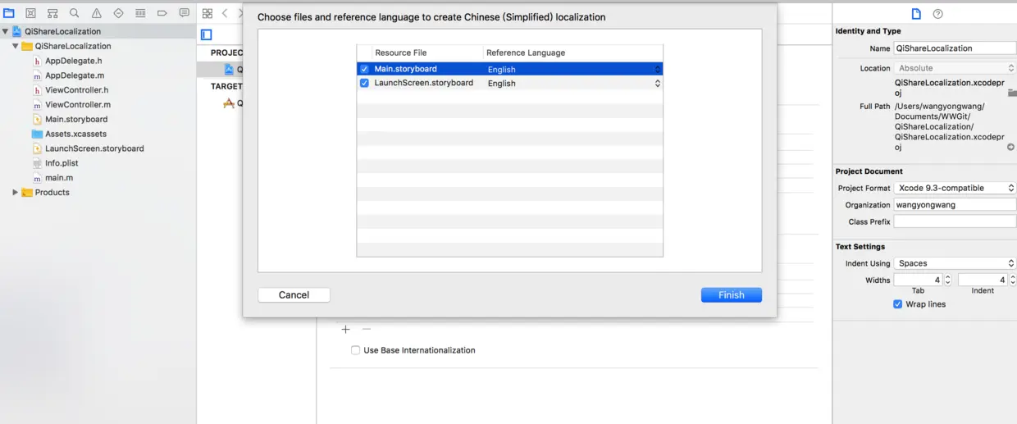
Task: Enable Use Base Internationalization checkbox
Action: [355, 350]
